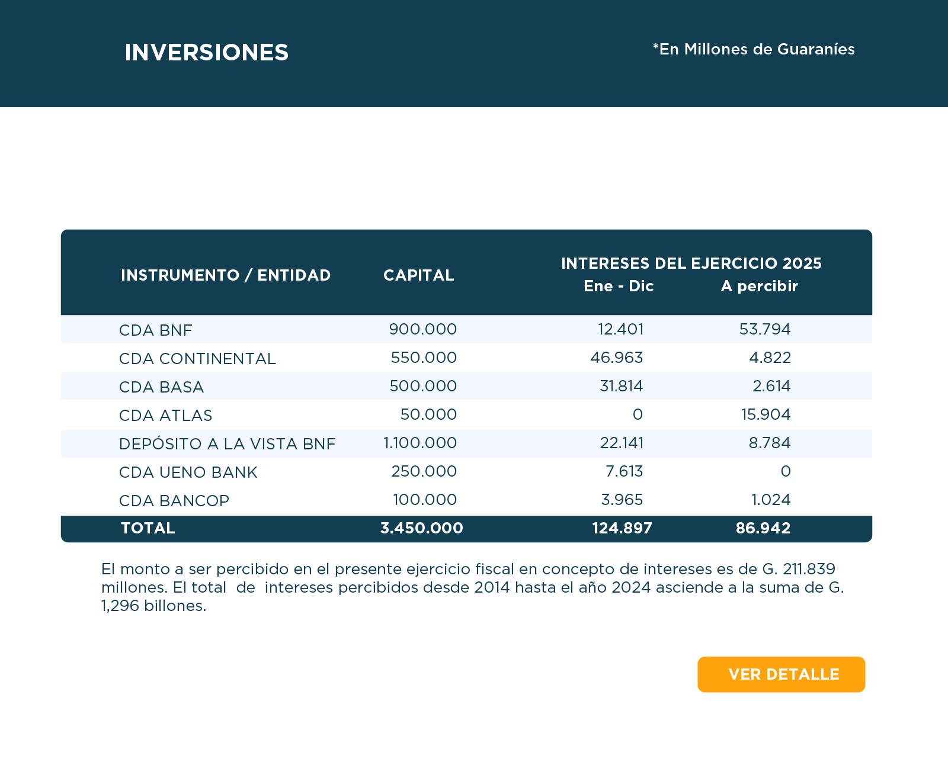Click the footnote paragraph mentioning G. 211.839
This screenshot has width=948, height=775.
(x=472, y=587)
